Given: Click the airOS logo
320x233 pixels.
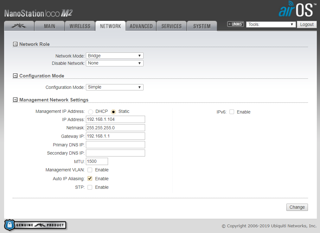Looking at the screenshot, I should (297, 9).
